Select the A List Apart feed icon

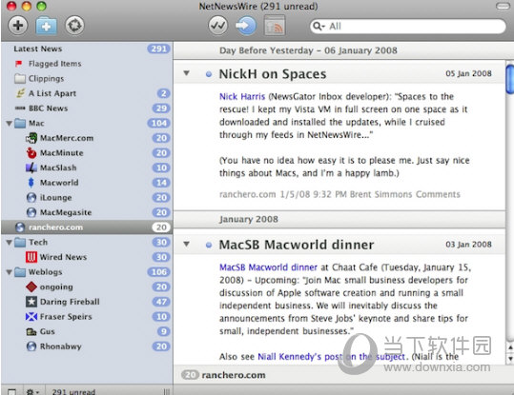click(x=20, y=93)
